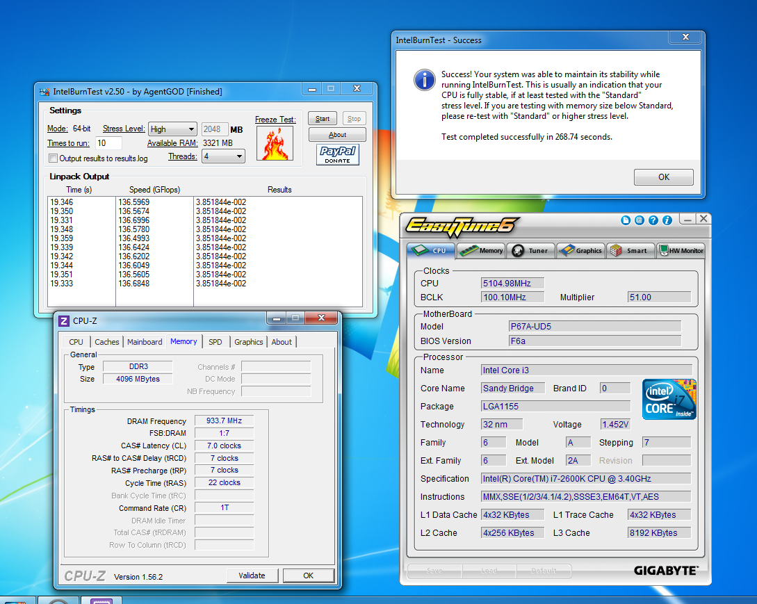Click the EasyTune6 document page icon
Viewport: 757px width, 604px height.
(x=626, y=220)
